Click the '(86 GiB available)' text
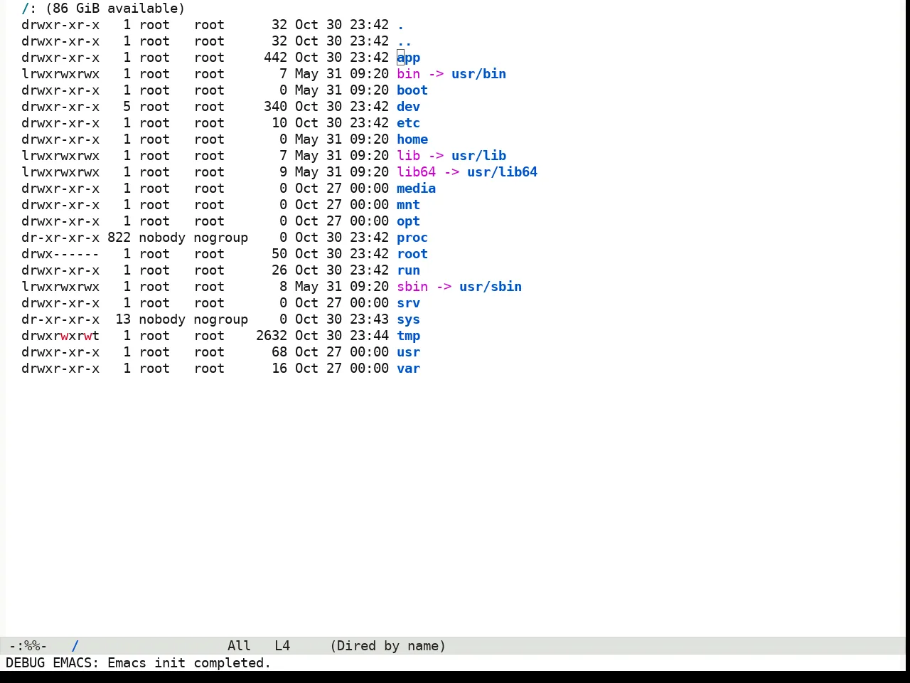 (x=115, y=9)
